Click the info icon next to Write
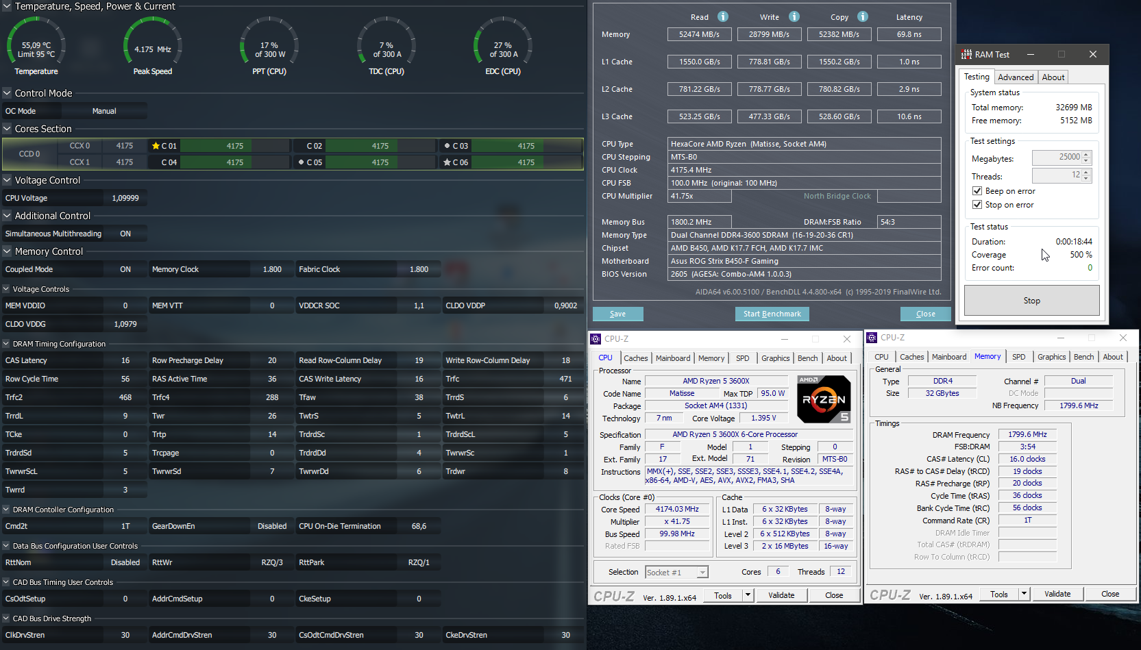 click(x=794, y=16)
